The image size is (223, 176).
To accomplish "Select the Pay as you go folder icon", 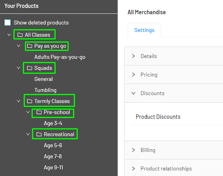I will pos(30,46).
